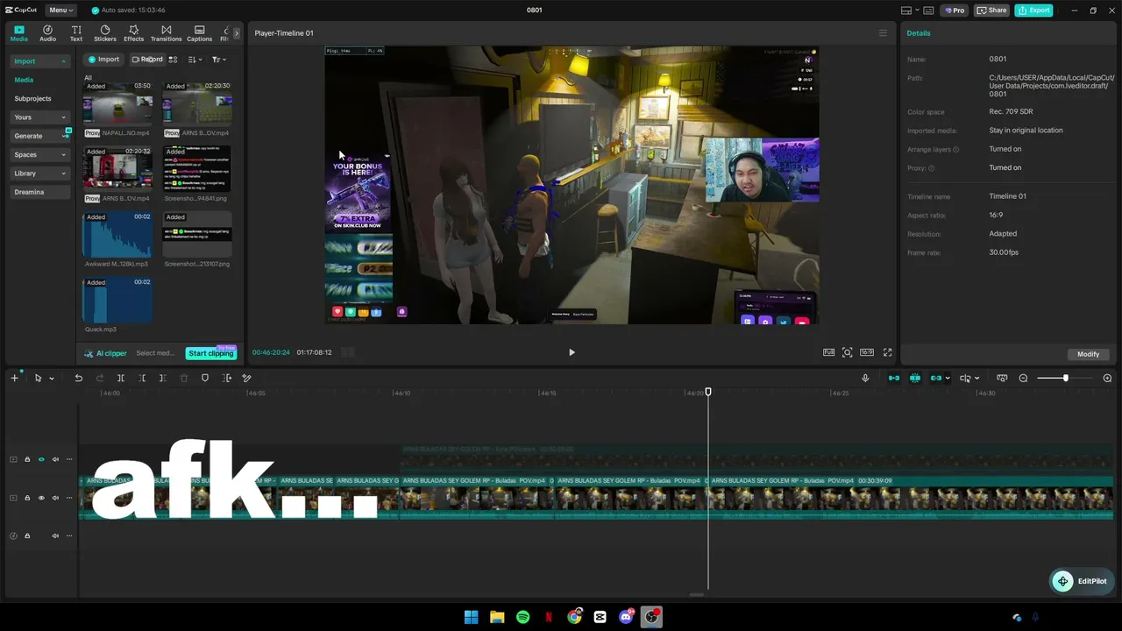Mute the upper video track
1122x631 pixels.
(x=55, y=459)
